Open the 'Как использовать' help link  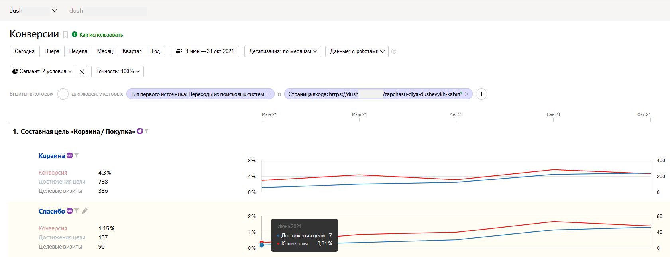tap(101, 35)
